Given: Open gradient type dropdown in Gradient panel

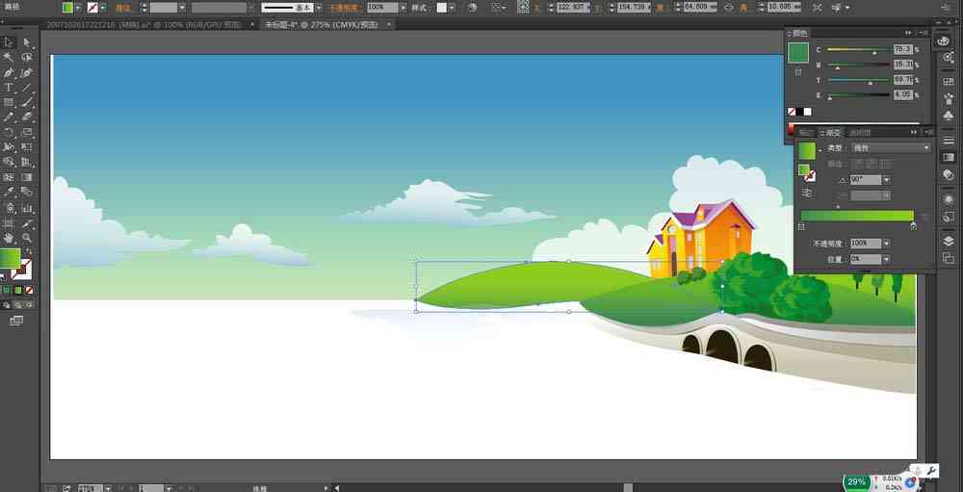Looking at the screenshot, I should (x=891, y=148).
